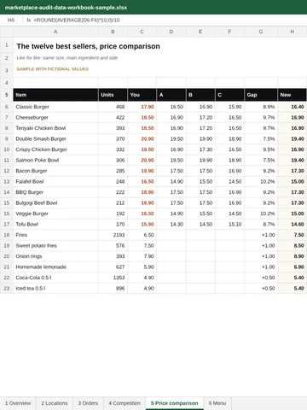Screen dimensions: 307x410
Task: Click Classic Burger's New price 16.40
Action: tap(292, 107)
